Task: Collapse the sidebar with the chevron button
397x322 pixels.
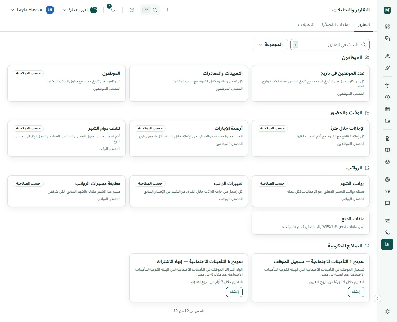Action: pyautogui.click(x=377, y=298)
